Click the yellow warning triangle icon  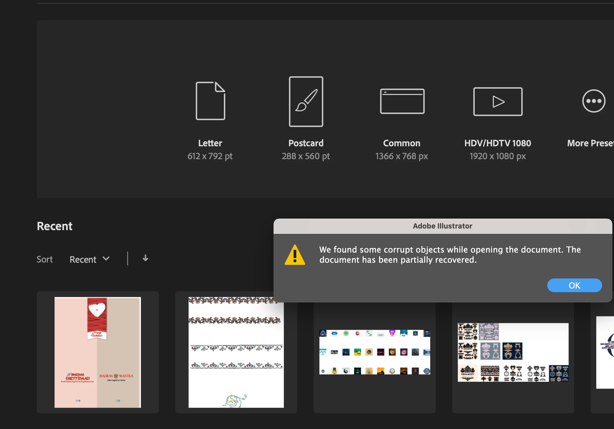click(x=295, y=255)
